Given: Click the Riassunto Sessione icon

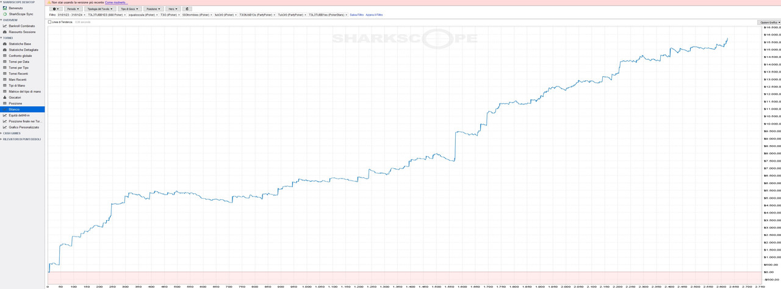Looking at the screenshot, I should (5, 32).
